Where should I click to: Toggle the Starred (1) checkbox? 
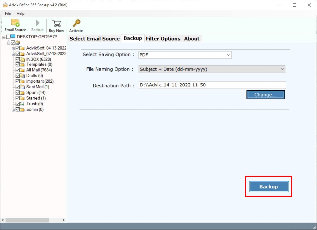[x=18, y=98]
